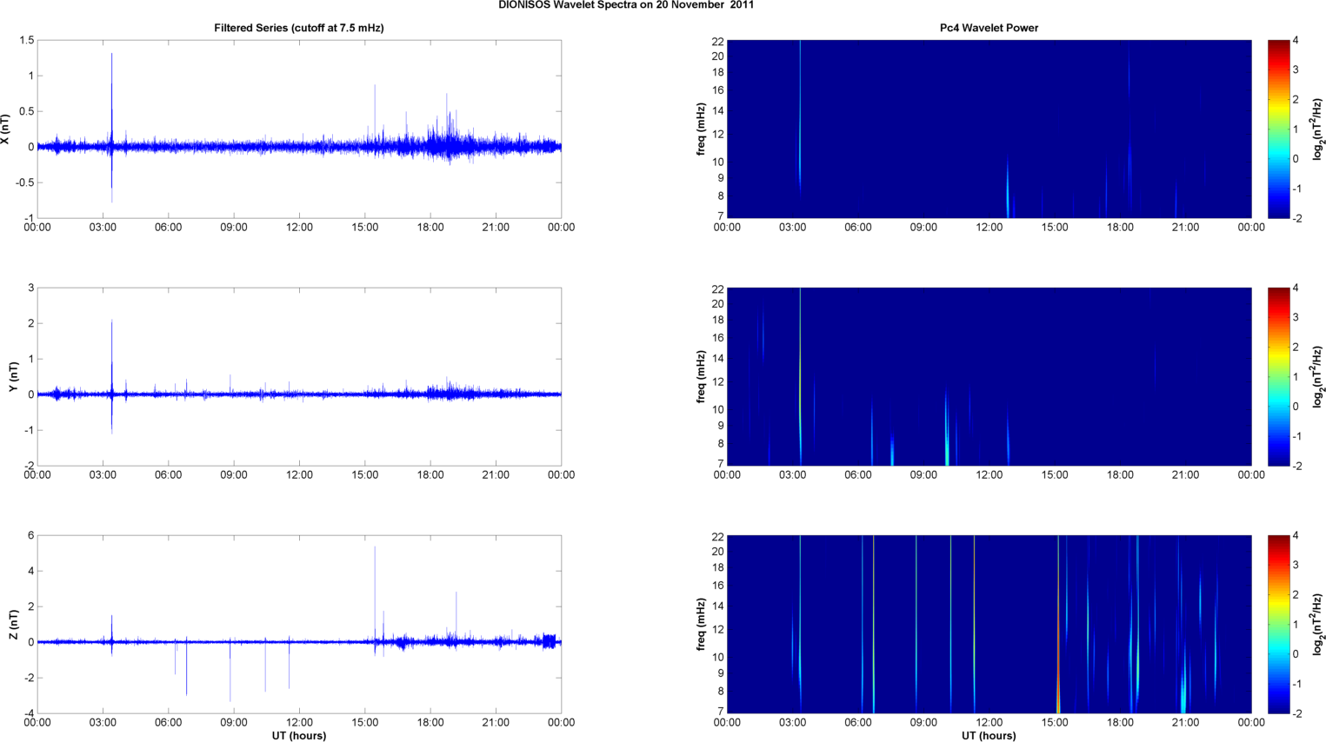
Task: Click the "Y (nT)" axis label
Action: coord(13,377)
